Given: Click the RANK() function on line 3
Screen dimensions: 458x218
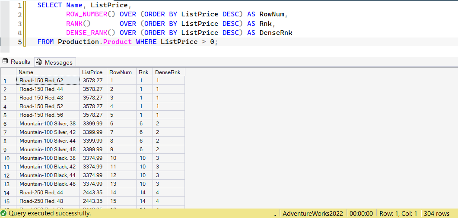Looking at the screenshot, I should pos(79,24).
